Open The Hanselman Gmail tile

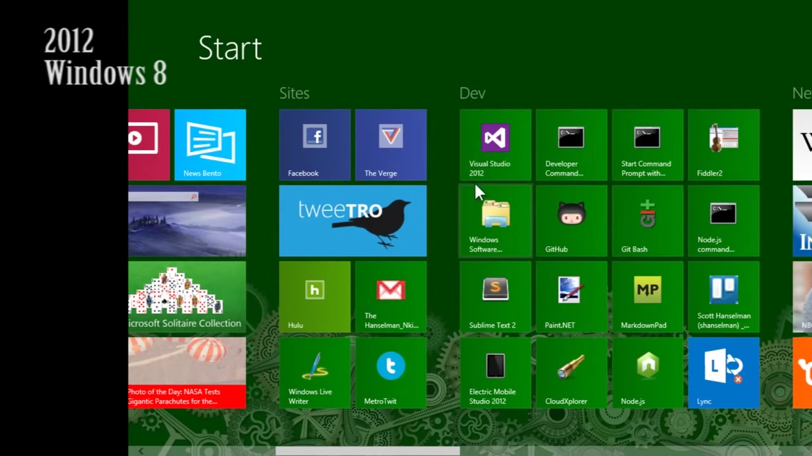point(391,297)
